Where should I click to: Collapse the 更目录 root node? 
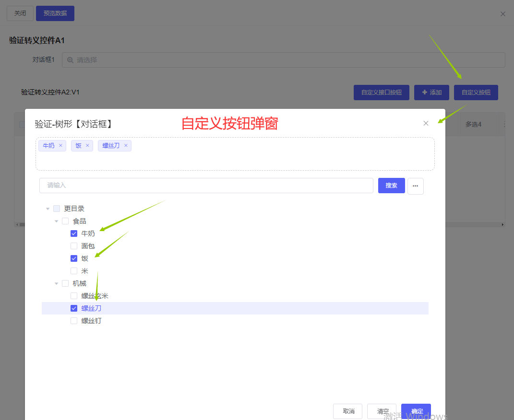click(48, 209)
